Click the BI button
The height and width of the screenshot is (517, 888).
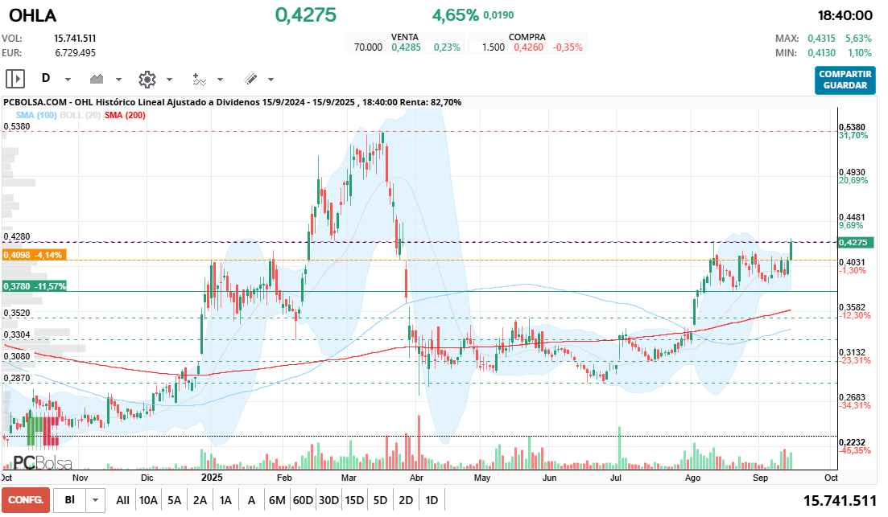pos(70,500)
